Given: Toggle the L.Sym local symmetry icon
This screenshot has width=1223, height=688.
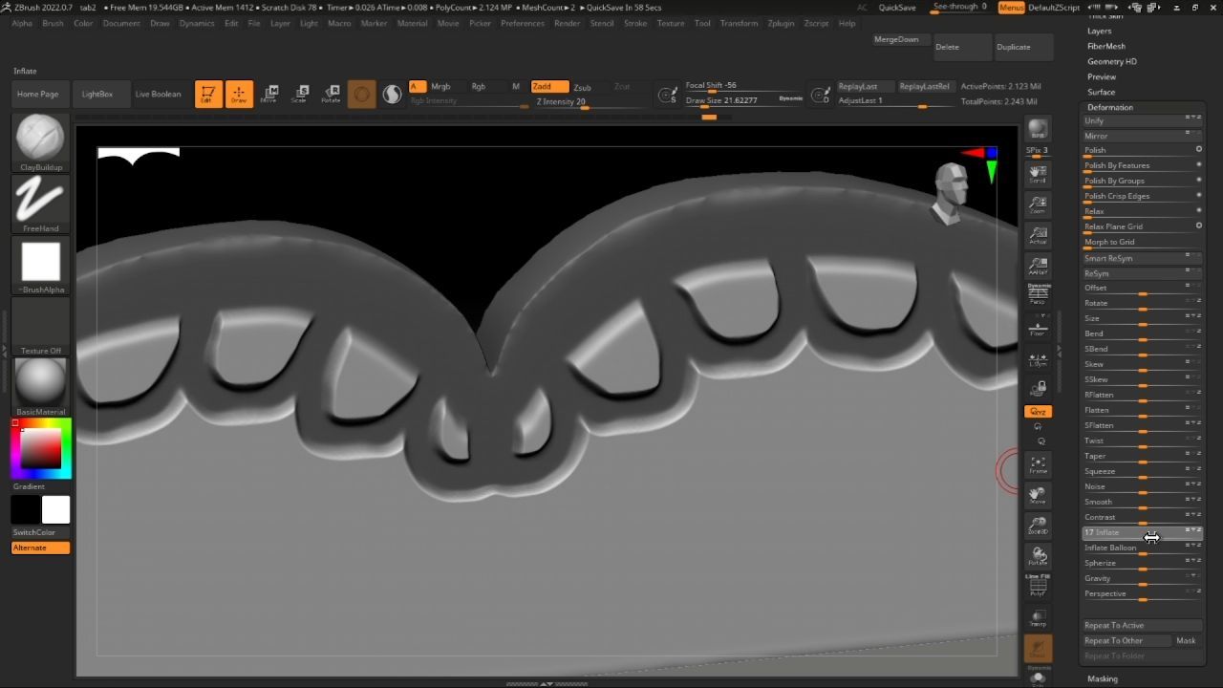Looking at the screenshot, I should click(x=1038, y=359).
